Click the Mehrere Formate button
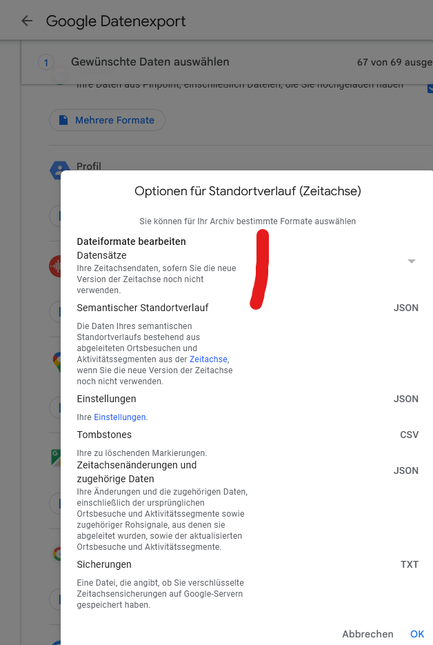Screen dimensions: 433x645 tap(108, 120)
